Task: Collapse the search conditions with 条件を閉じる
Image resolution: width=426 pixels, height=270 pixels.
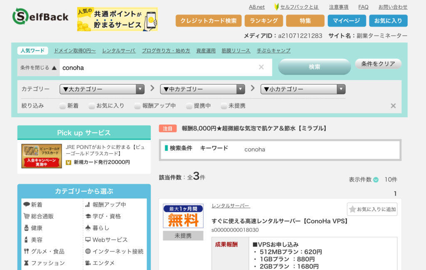Action: (38, 68)
